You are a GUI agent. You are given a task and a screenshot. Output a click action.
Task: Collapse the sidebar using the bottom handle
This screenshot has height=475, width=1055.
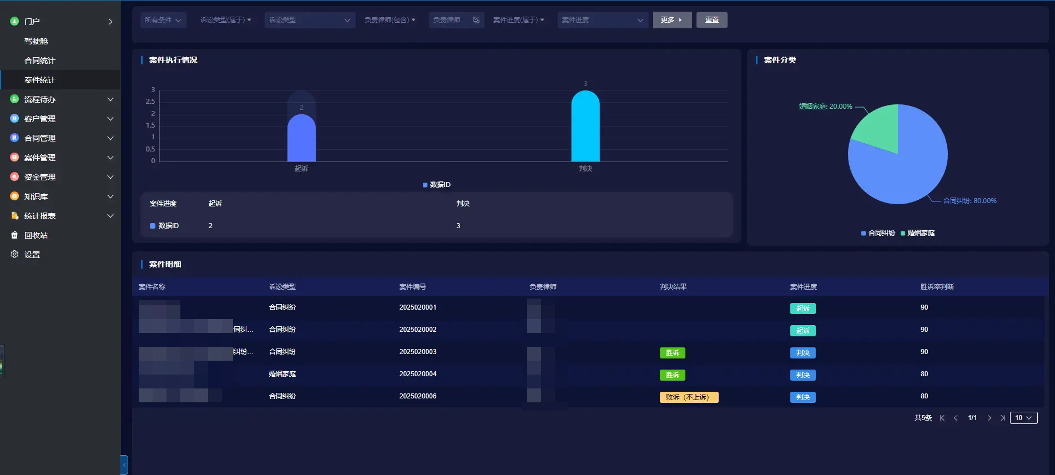pyautogui.click(x=124, y=465)
